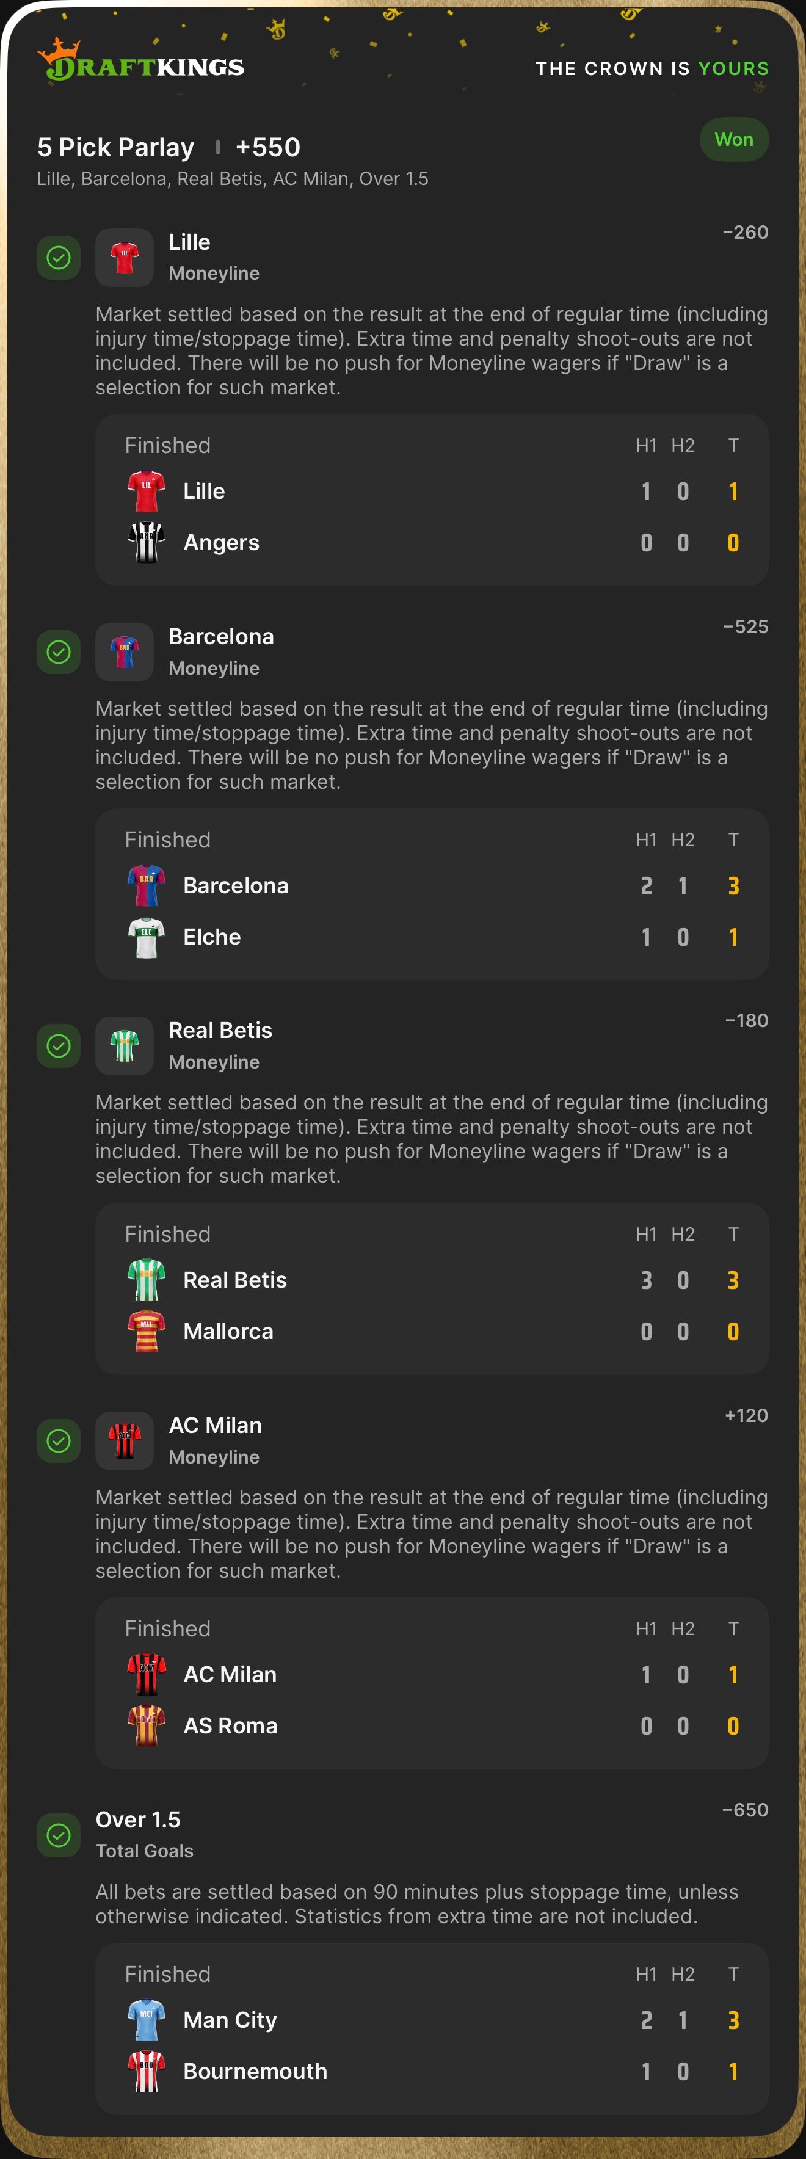Image resolution: width=806 pixels, height=2159 pixels.
Task: Click the -650 odds for Over 1.5
Action: 745,1810
